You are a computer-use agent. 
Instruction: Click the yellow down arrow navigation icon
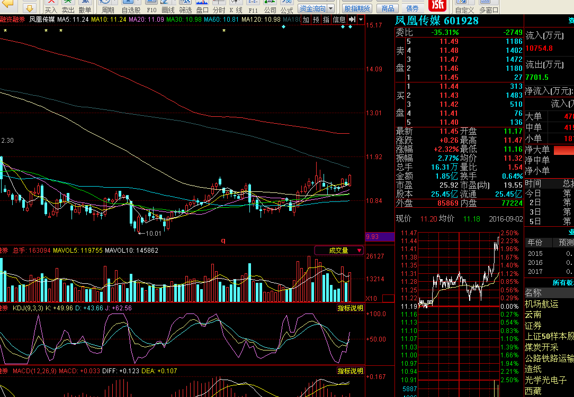pos(30,8)
